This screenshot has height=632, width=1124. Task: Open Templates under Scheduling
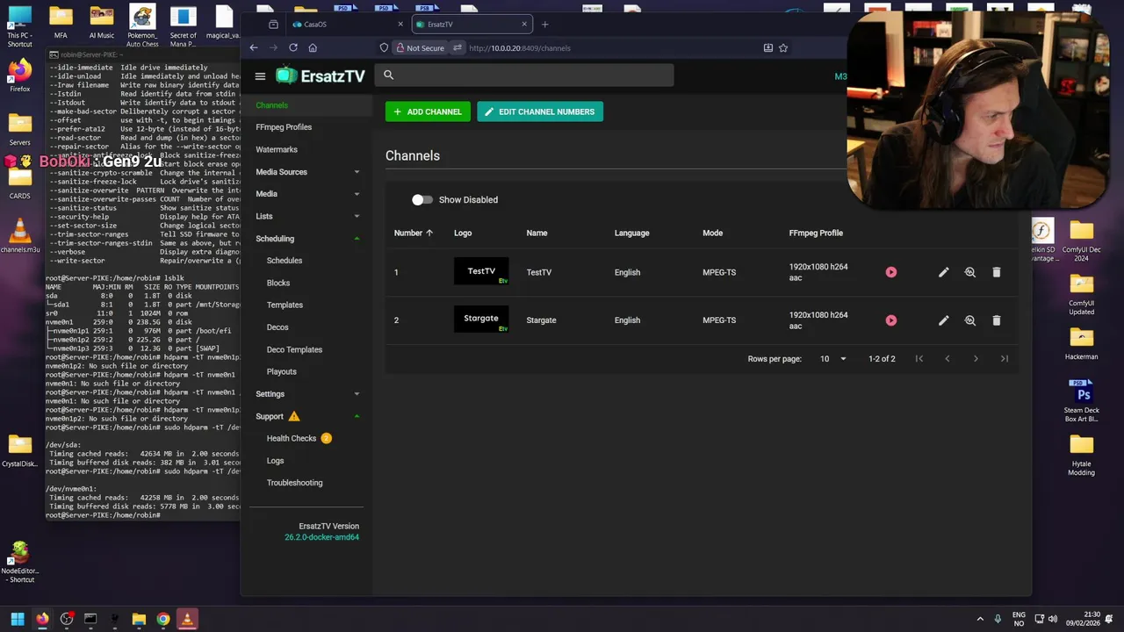click(x=285, y=305)
